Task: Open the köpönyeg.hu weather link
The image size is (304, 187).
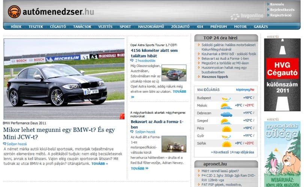Action: (245, 90)
